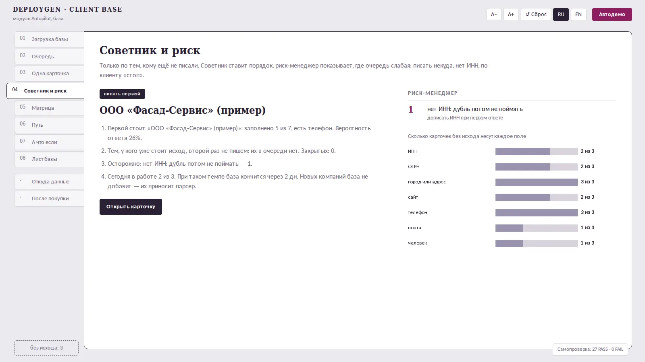Switch to «Одна карточка» step
645x362 pixels.
(49, 74)
